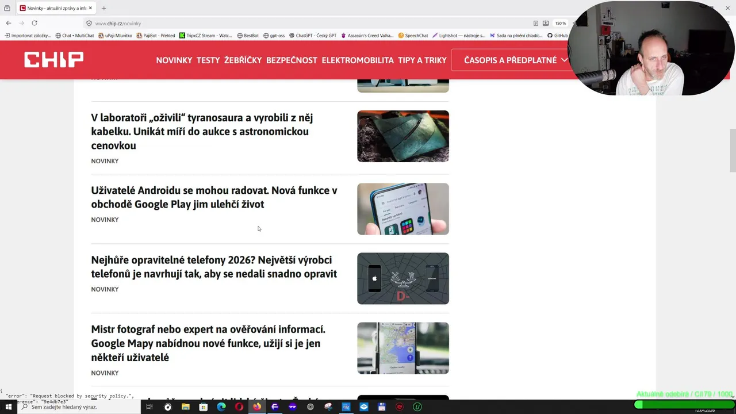Image resolution: width=736 pixels, height=414 pixels.
Task: Click the install/download page icon in address bar
Action: click(546, 24)
